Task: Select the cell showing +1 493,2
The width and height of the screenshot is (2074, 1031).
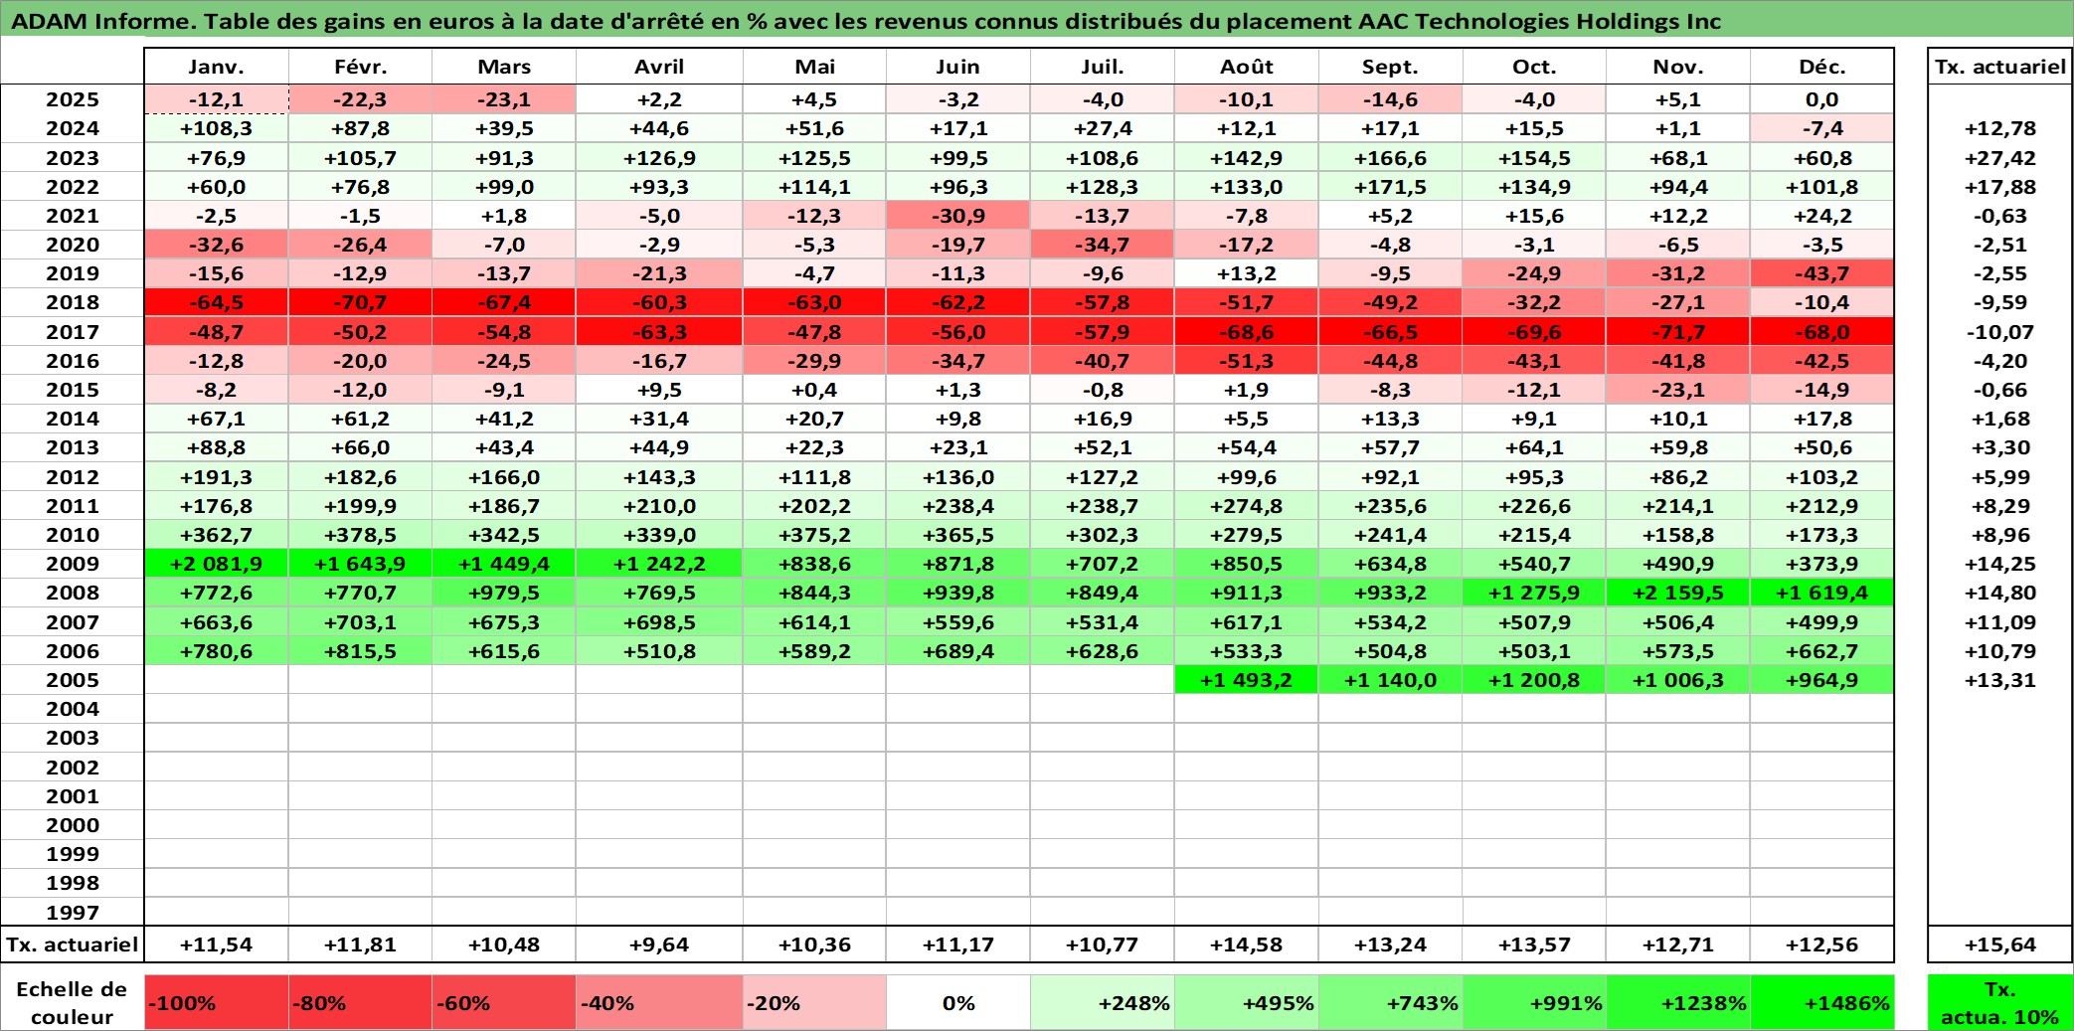Action: click(x=1246, y=680)
